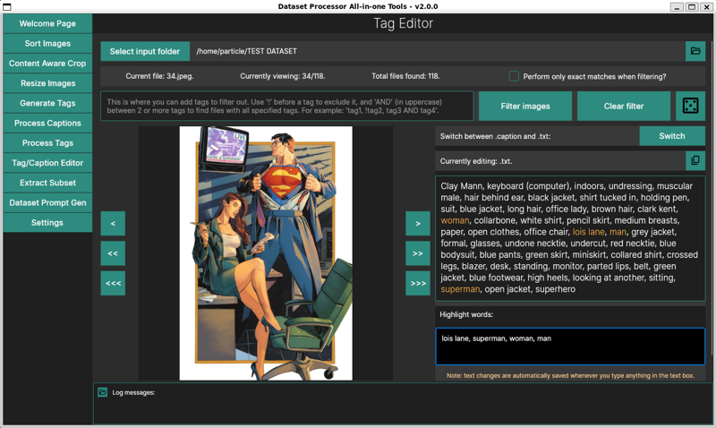This screenshot has height=428, width=716.
Task: Close the Dataset Processor window
Action: coord(706,7)
